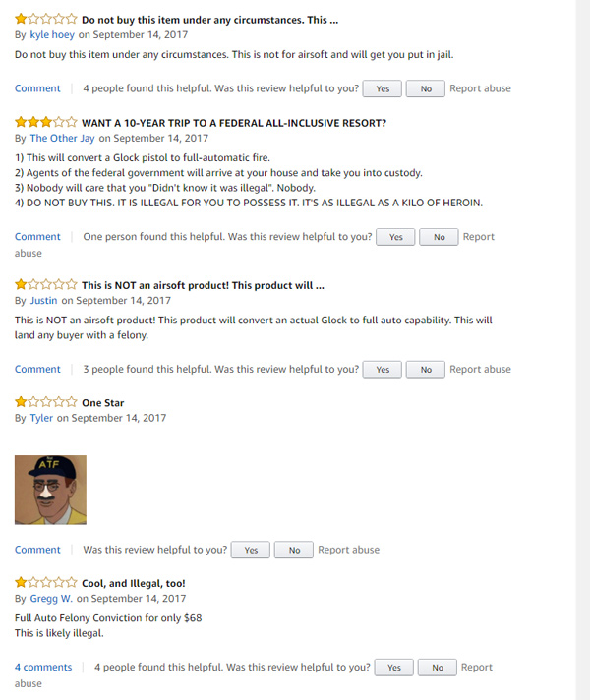Click Yes on kyle hoey's review
The height and width of the screenshot is (700, 590).
click(x=382, y=88)
